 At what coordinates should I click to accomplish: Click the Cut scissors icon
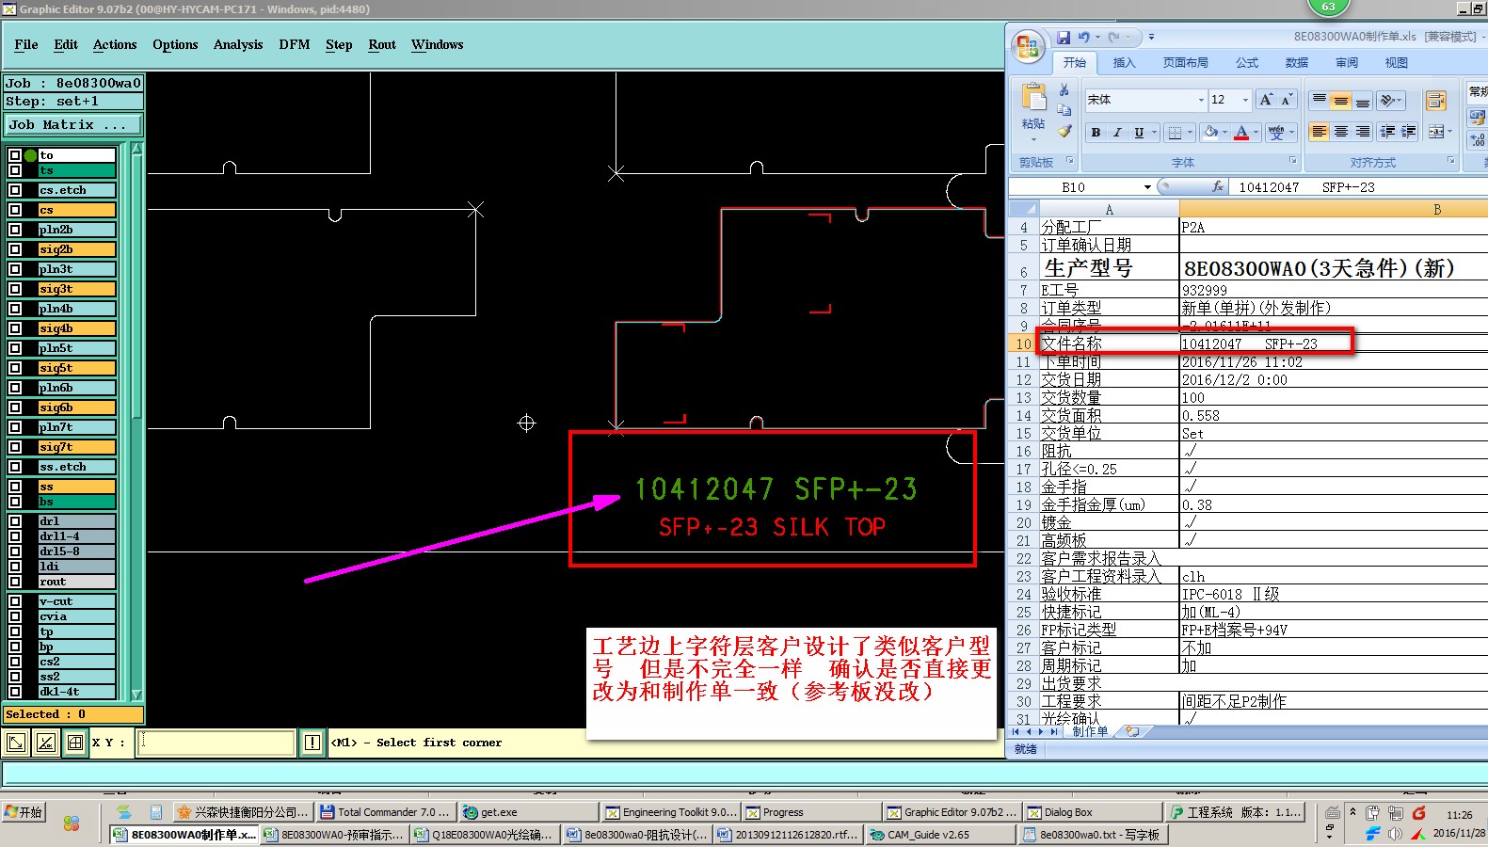(x=1064, y=89)
